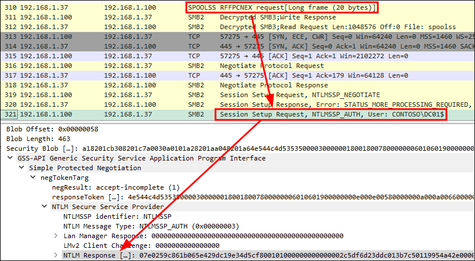The height and width of the screenshot is (261, 475).
Task: Collapse the GSS-API Generic Security Service node
Action: tap(11, 158)
